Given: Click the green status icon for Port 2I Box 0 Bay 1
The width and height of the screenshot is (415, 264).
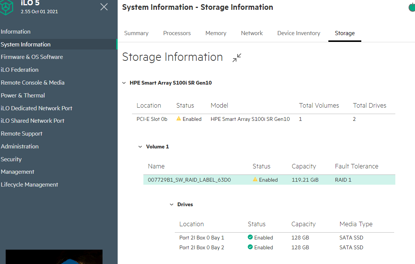Looking at the screenshot, I should click(250, 238).
